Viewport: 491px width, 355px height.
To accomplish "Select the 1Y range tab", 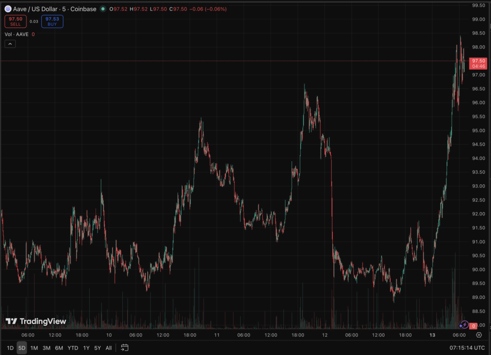I will (86, 347).
